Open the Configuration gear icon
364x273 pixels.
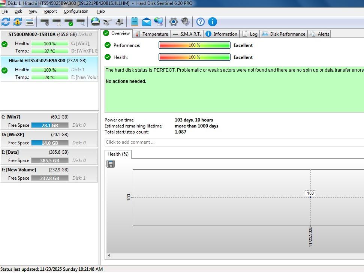(x=173, y=22)
